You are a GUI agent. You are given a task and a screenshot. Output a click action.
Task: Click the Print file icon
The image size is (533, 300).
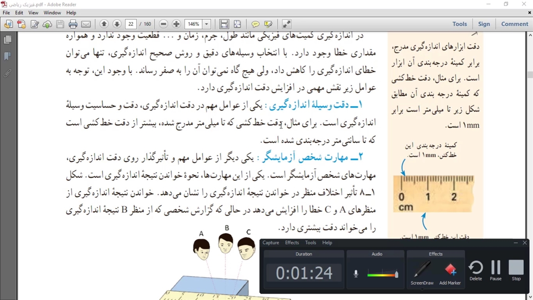click(x=73, y=24)
